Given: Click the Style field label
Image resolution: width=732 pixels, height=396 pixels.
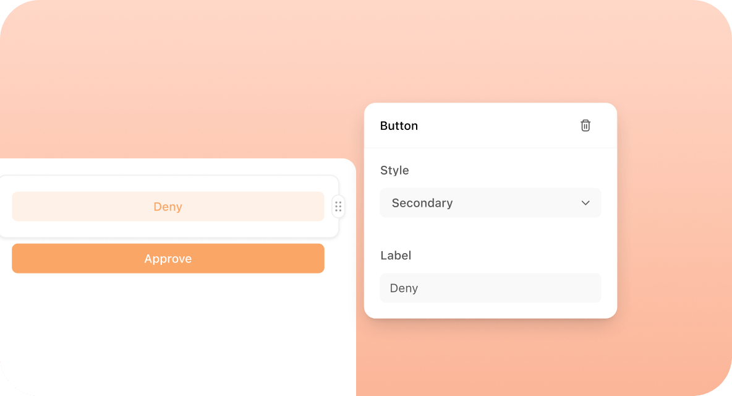Looking at the screenshot, I should click(x=394, y=170).
